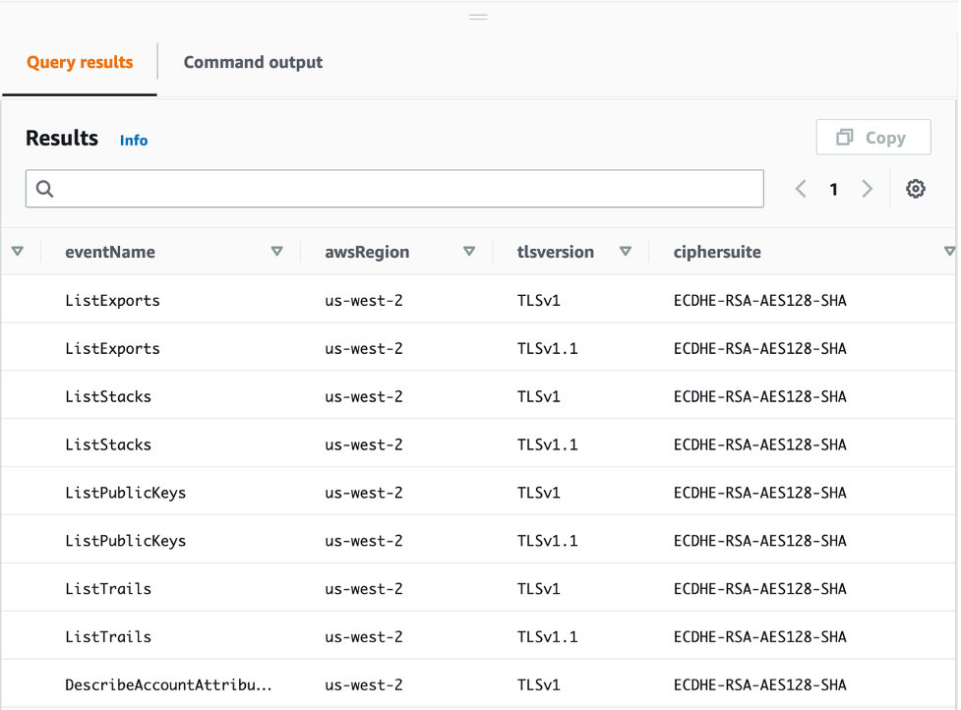Click the search magnifier icon

point(44,188)
